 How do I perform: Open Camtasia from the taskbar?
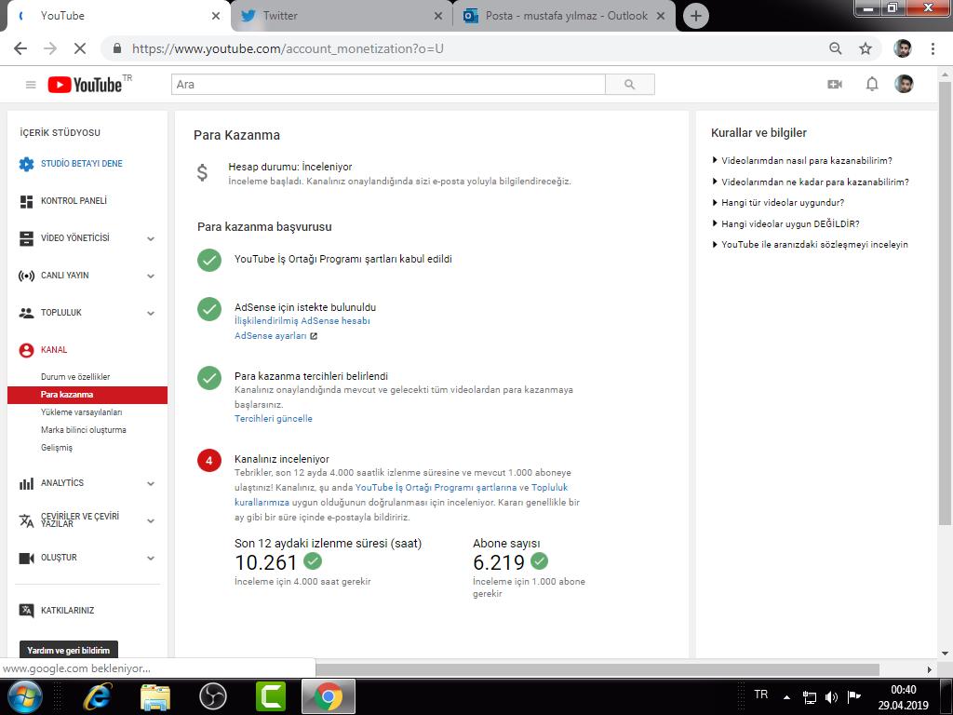(271, 696)
